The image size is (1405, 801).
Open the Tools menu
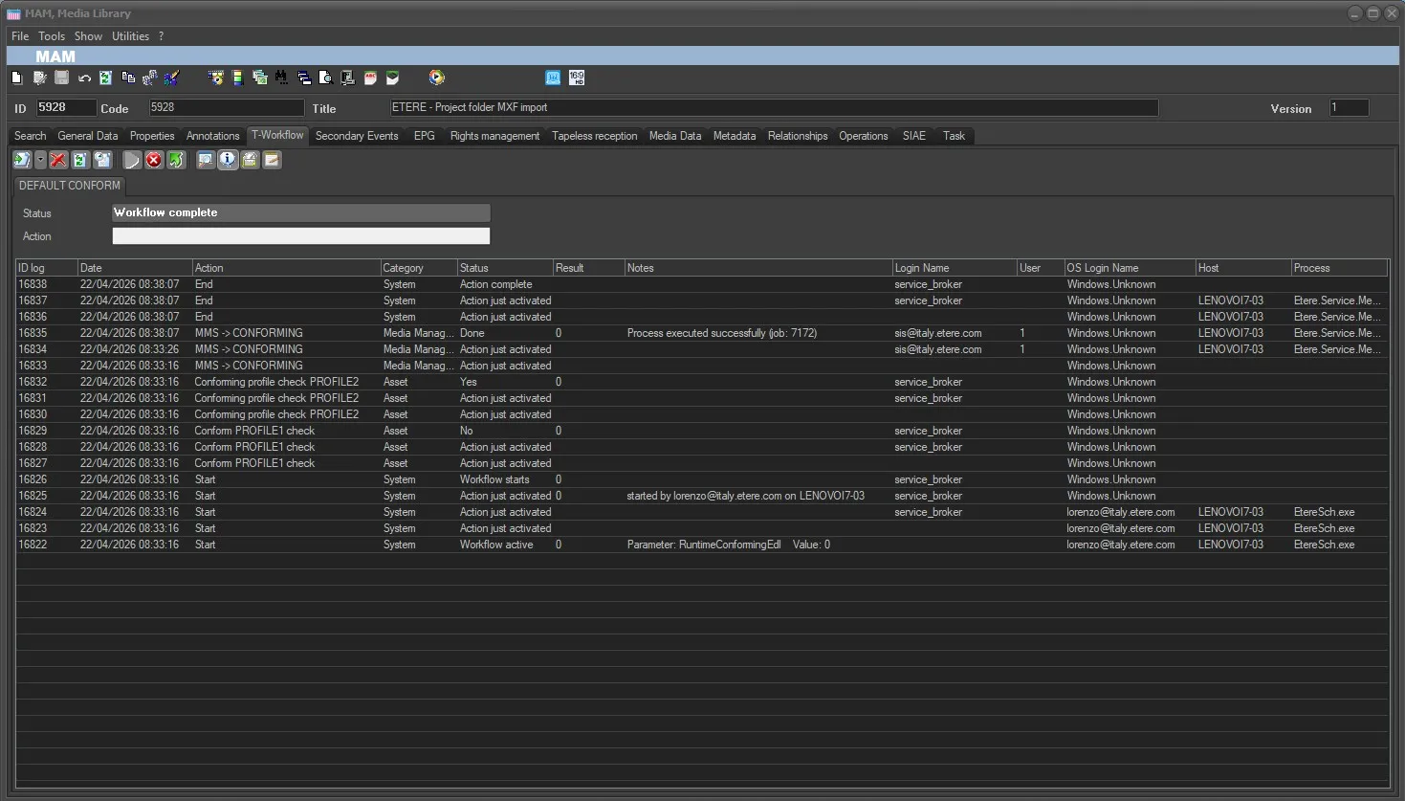52,36
